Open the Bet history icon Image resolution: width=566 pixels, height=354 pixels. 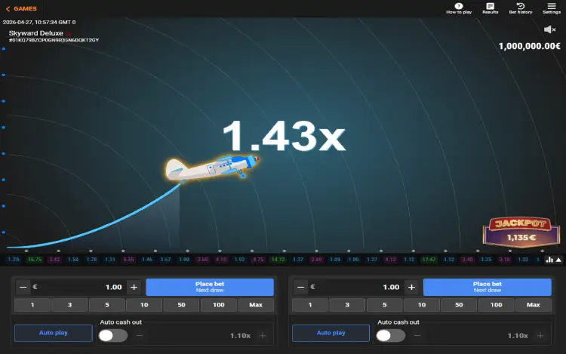click(521, 8)
